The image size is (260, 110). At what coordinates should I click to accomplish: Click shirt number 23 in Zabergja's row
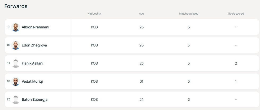click(8, 99)
